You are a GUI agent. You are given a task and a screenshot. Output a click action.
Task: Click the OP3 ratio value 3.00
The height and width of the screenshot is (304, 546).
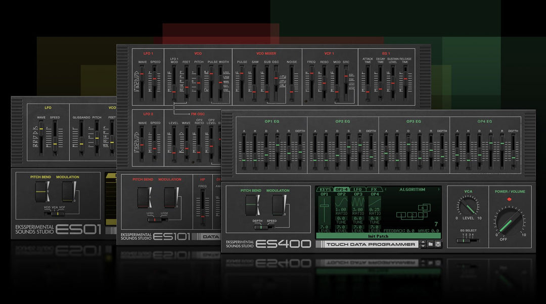click(357, 210)
